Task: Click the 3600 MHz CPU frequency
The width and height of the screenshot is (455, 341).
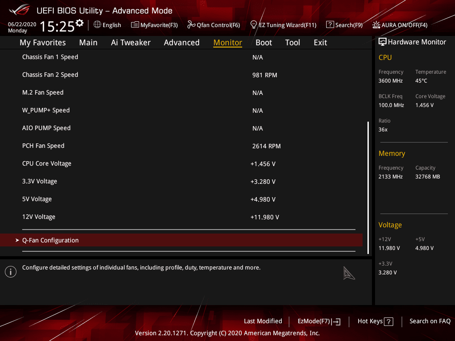Action: click(390, 81)
